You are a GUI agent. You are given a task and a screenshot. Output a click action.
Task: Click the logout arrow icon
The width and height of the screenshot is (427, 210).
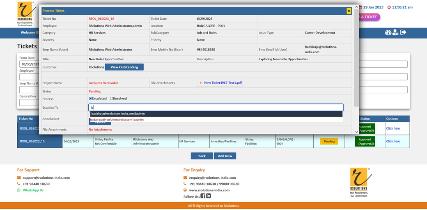[x=403, y=32]
